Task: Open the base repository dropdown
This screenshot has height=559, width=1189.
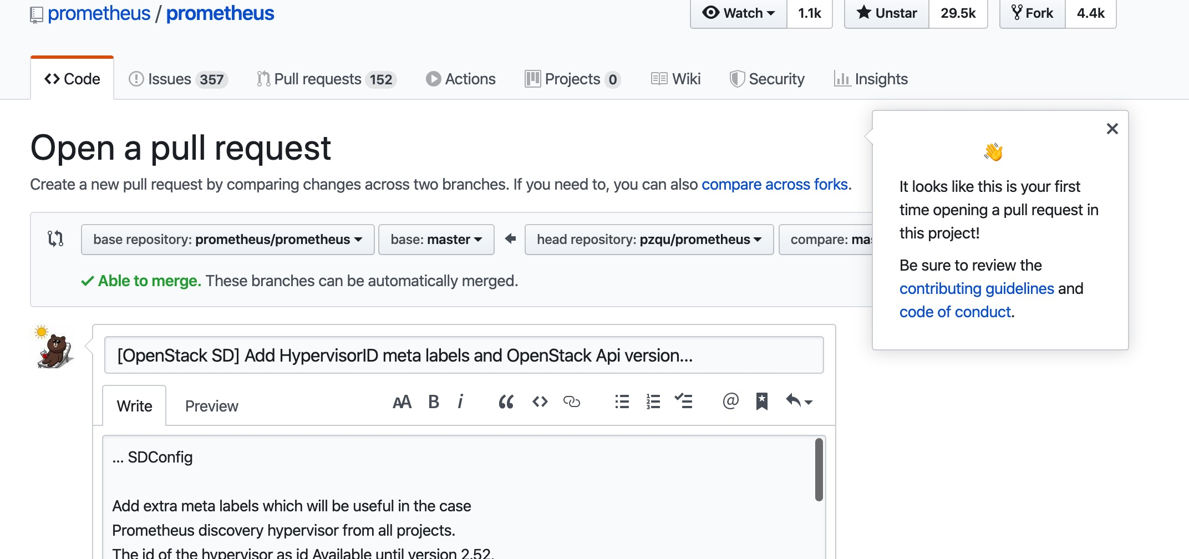Action: pos(228,240)
